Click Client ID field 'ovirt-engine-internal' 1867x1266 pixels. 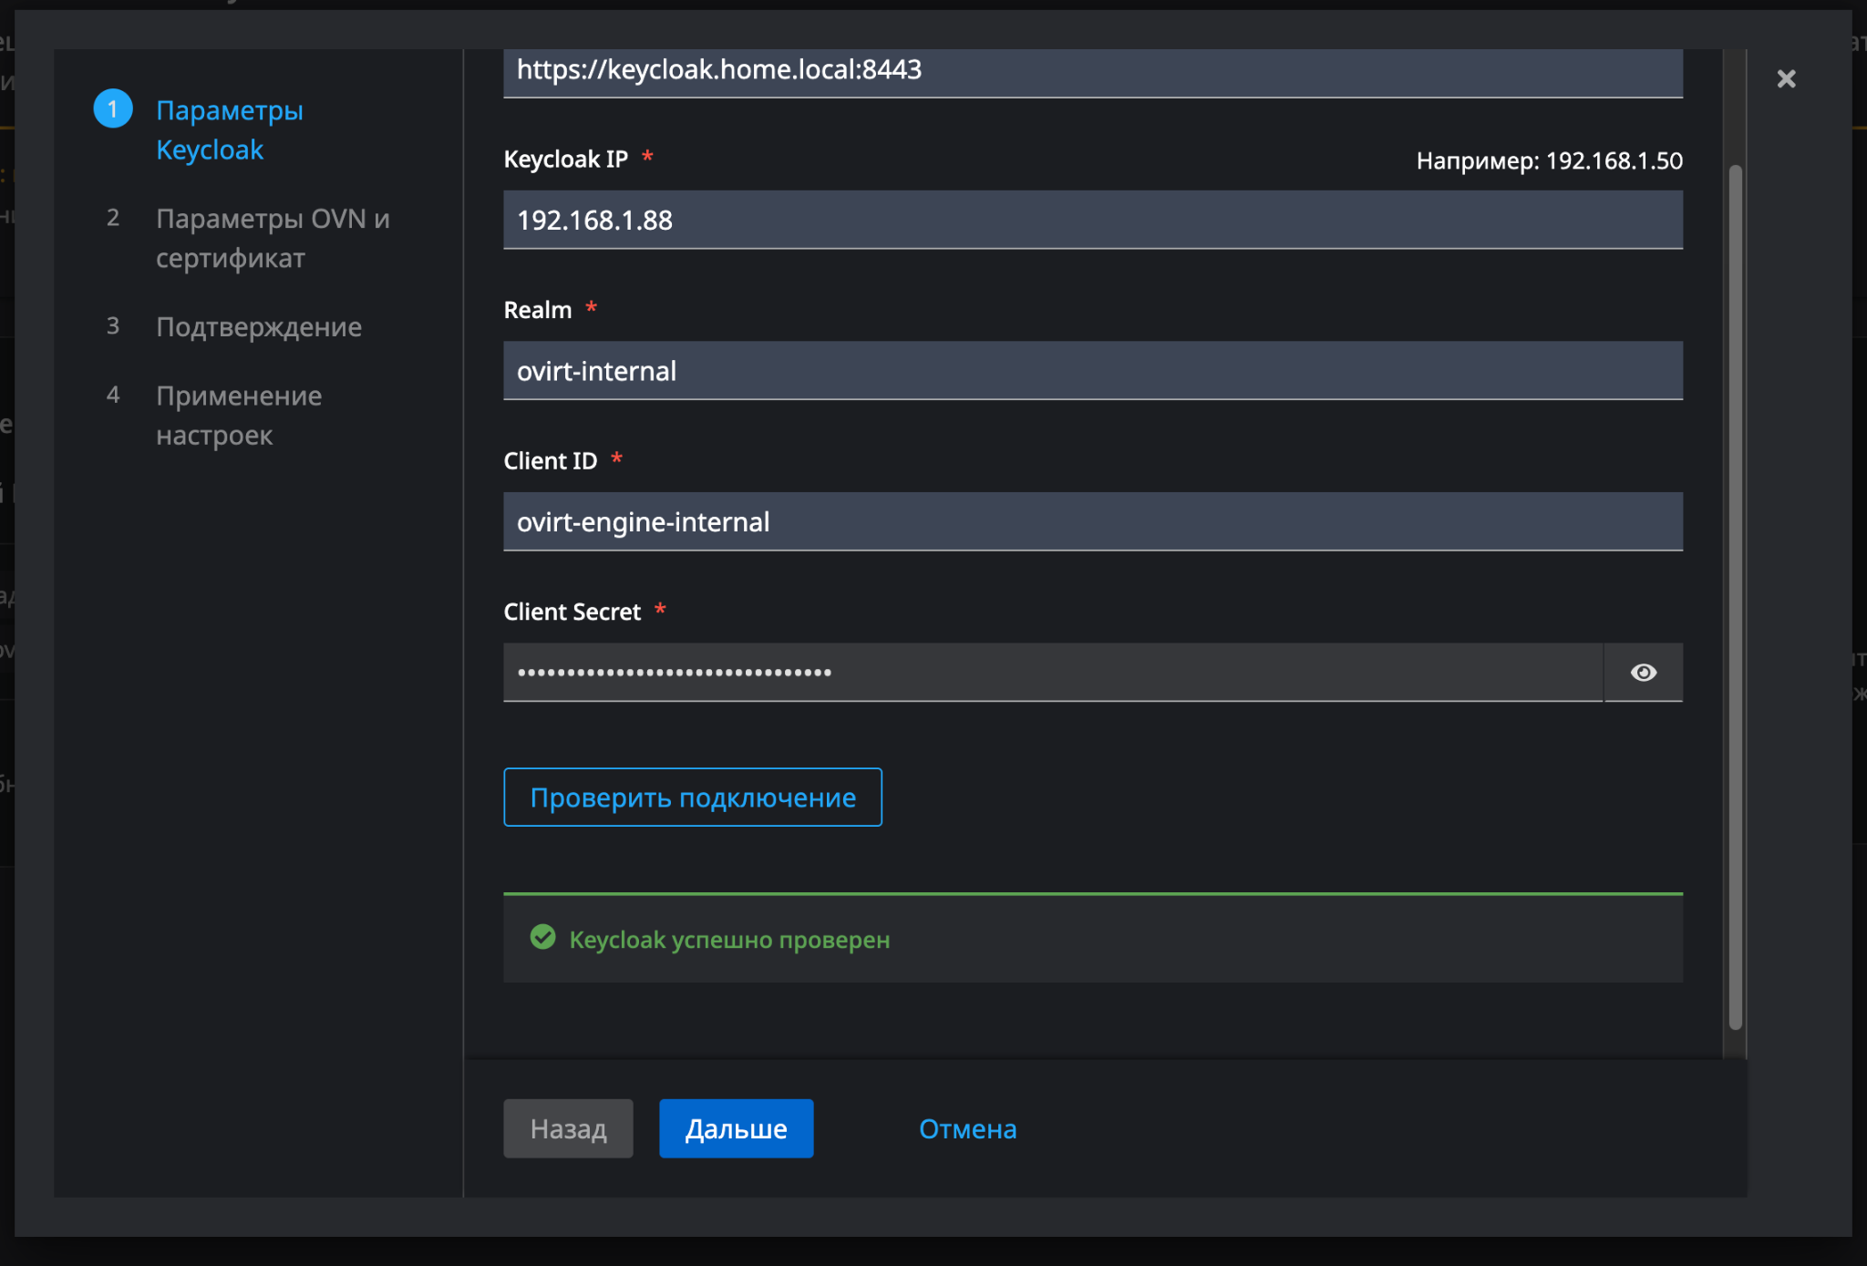coord(1092,521)
